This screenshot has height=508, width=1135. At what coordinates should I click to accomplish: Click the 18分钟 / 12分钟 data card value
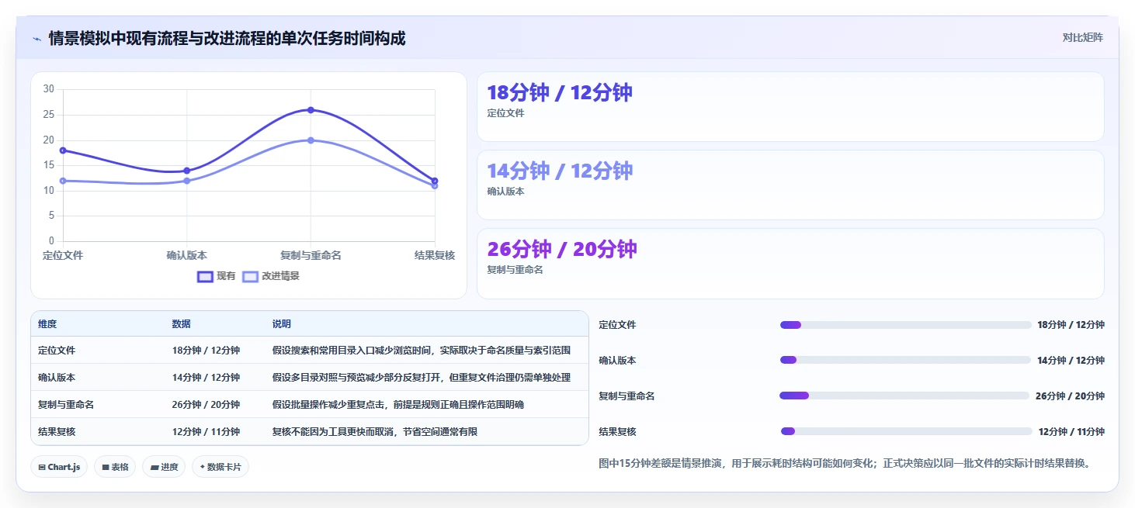click(x=560, y=92)
